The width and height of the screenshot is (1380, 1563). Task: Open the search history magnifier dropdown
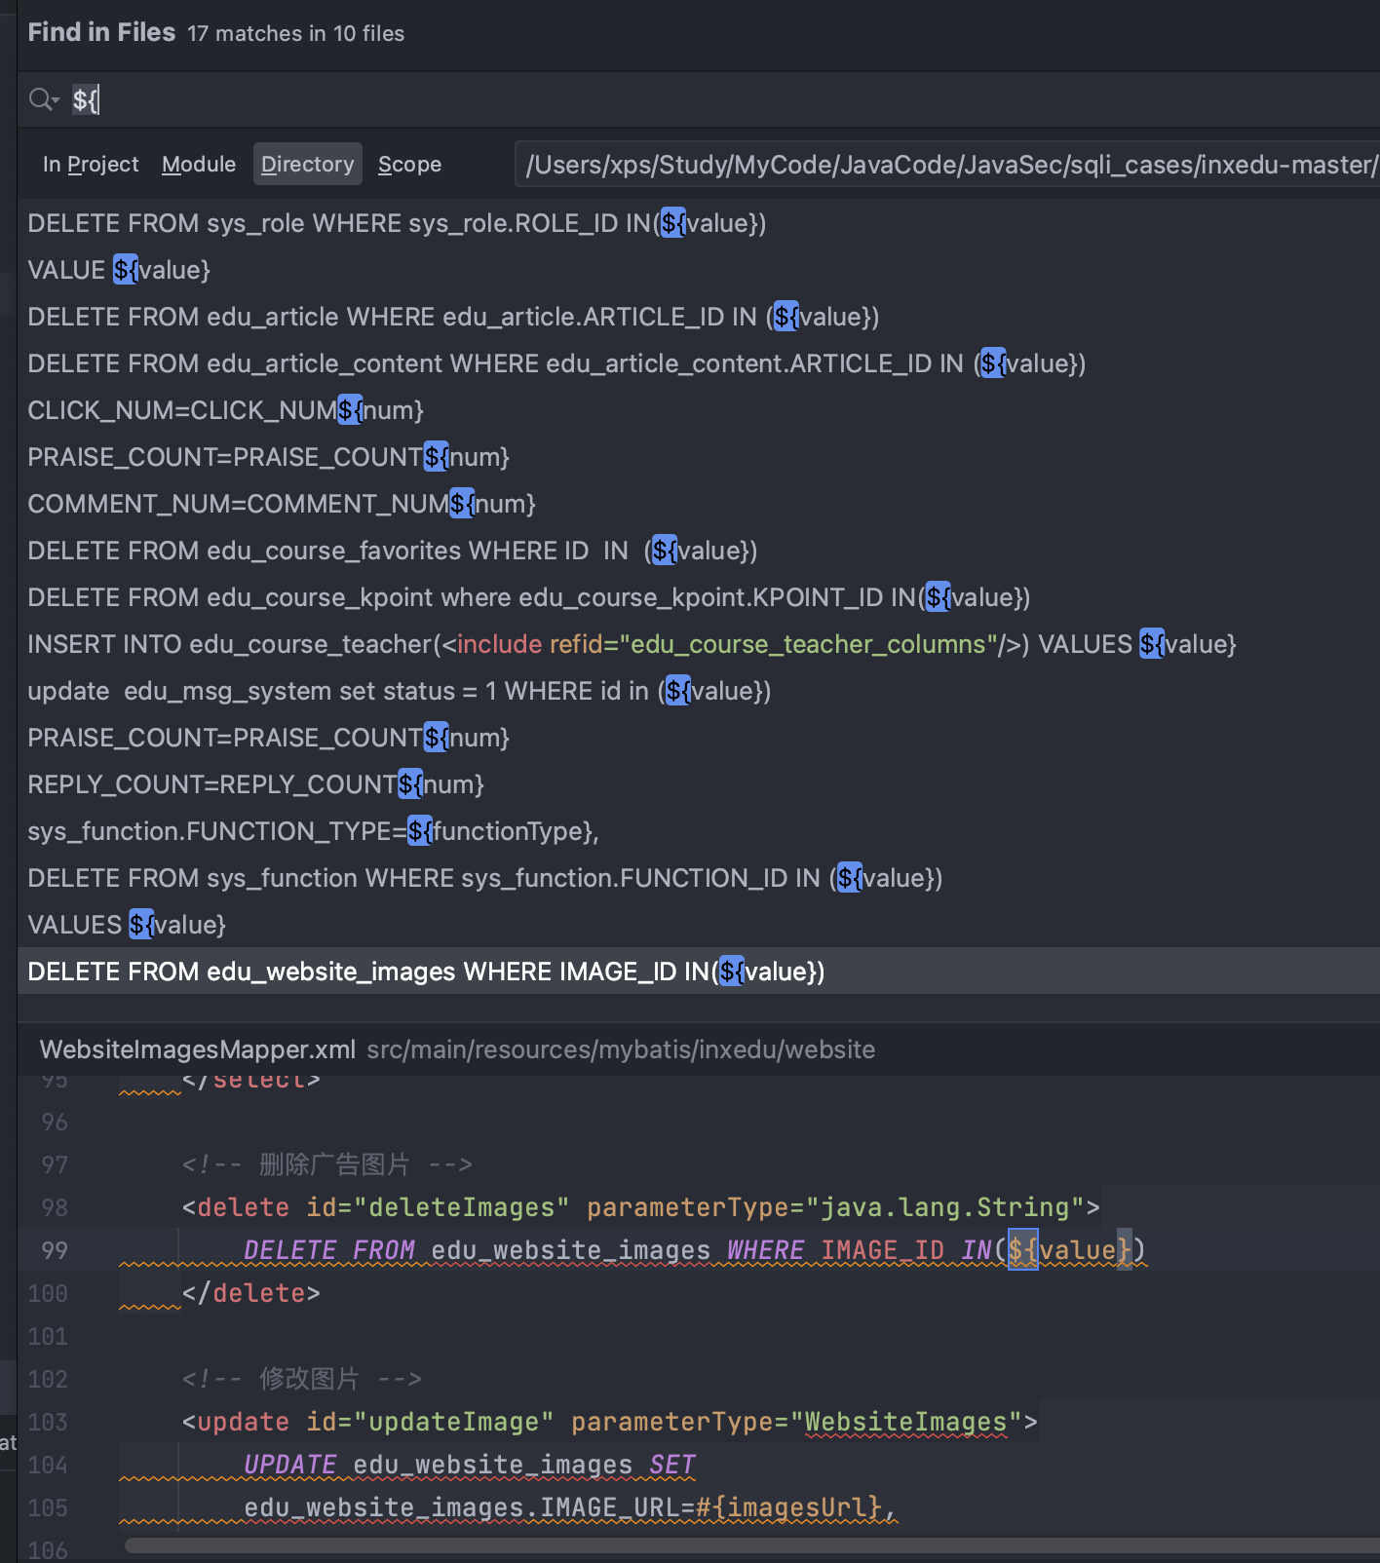tap(44, 99)
